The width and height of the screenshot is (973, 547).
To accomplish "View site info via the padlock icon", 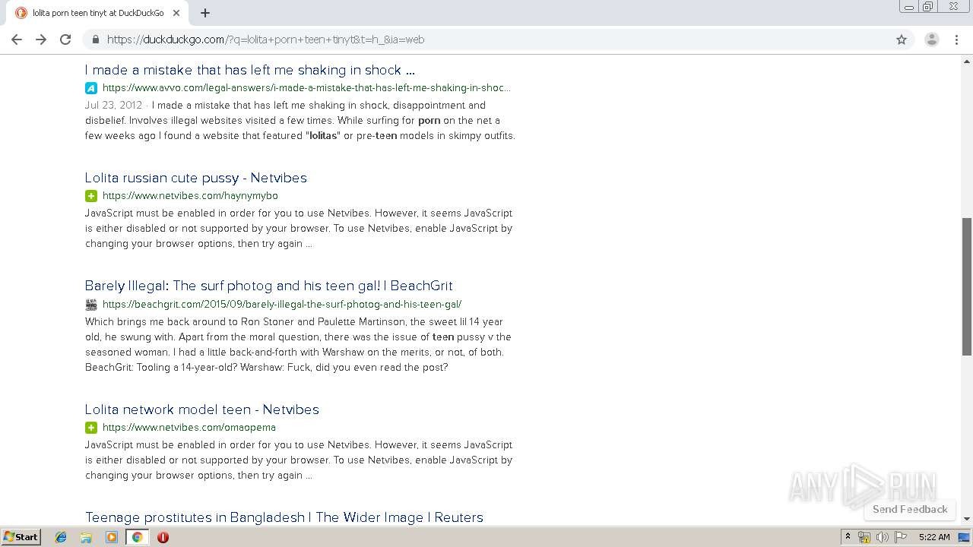I will point(95,40).
